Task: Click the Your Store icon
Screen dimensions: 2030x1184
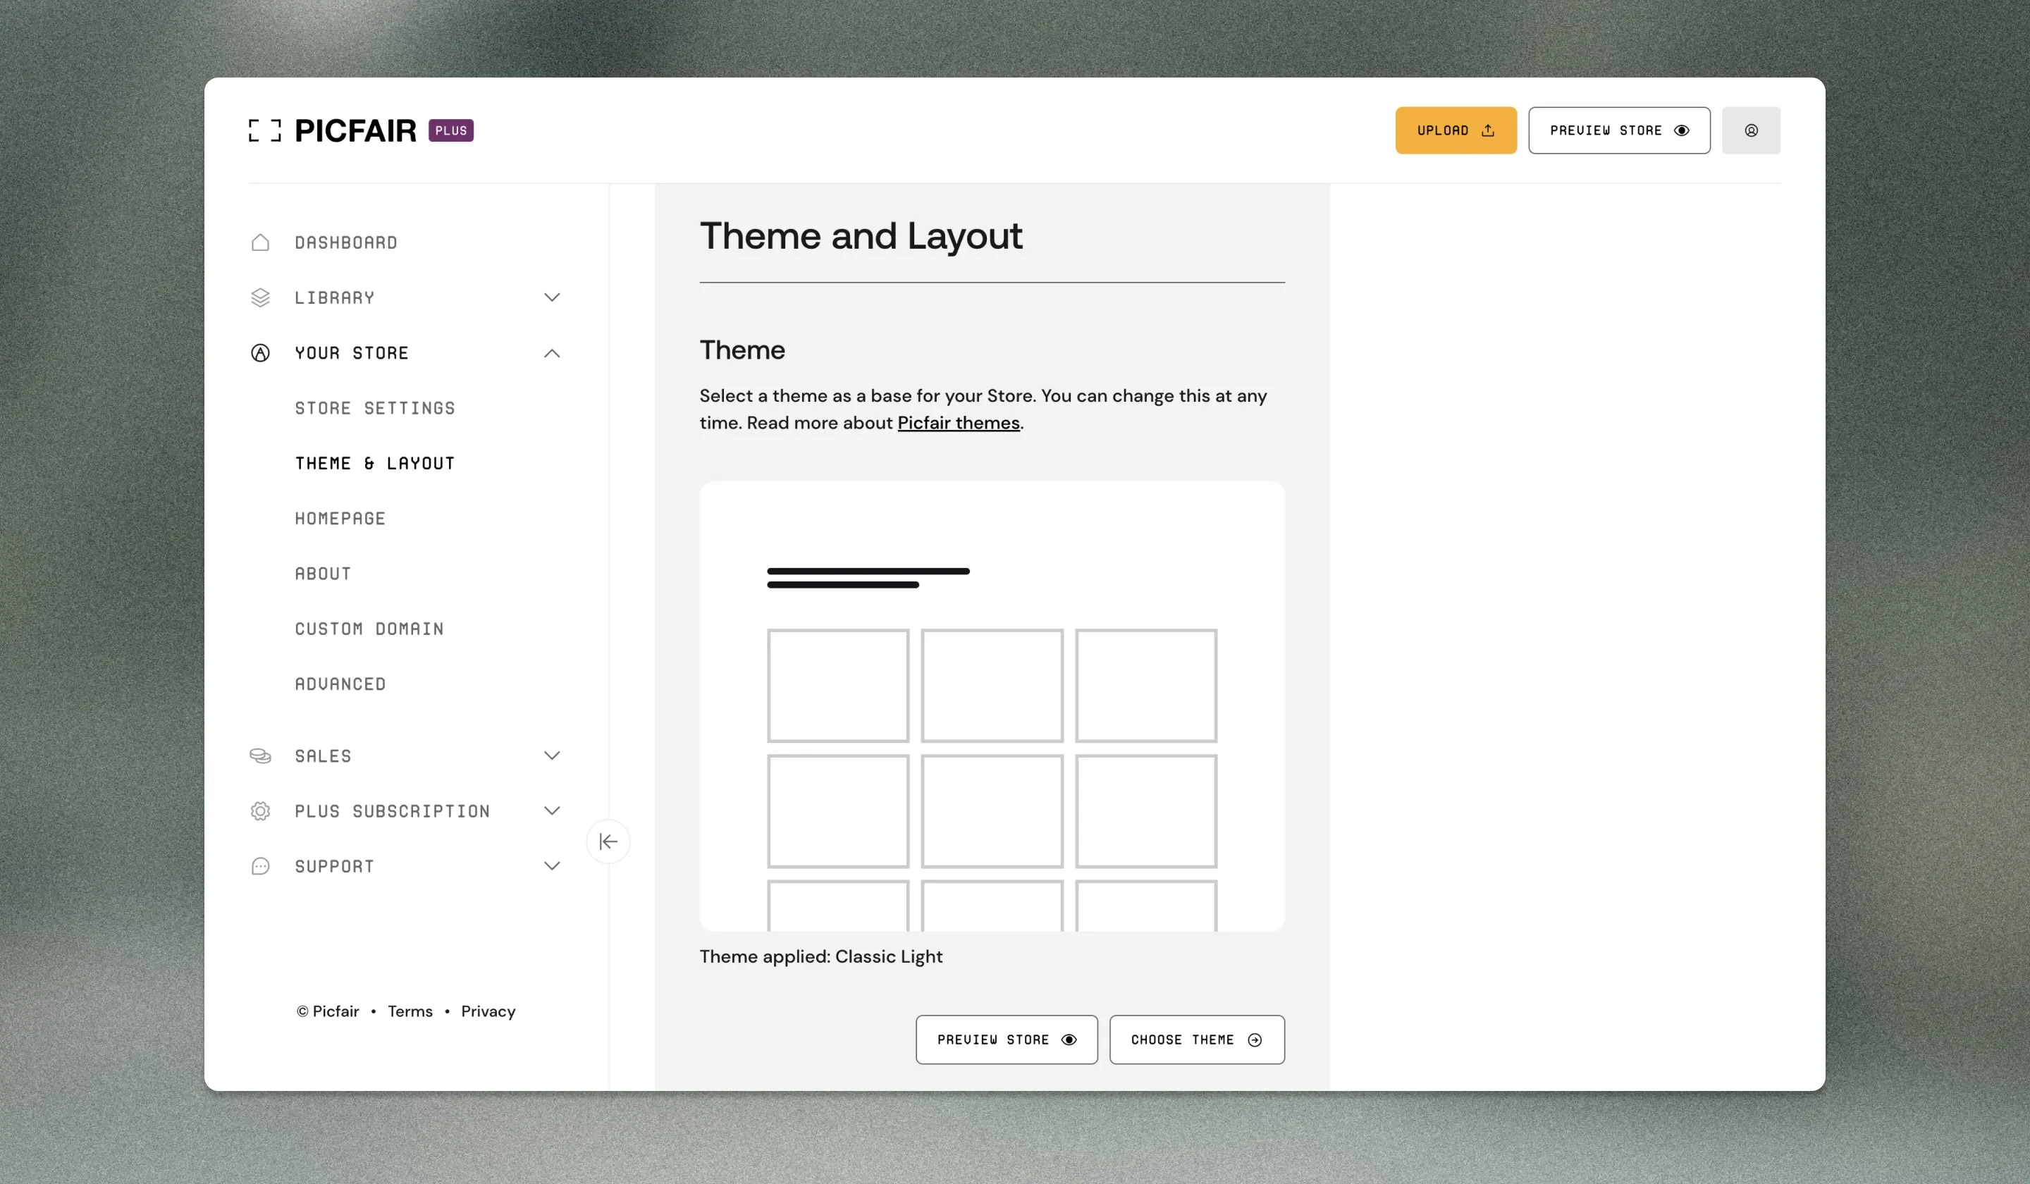Action: 260,353
